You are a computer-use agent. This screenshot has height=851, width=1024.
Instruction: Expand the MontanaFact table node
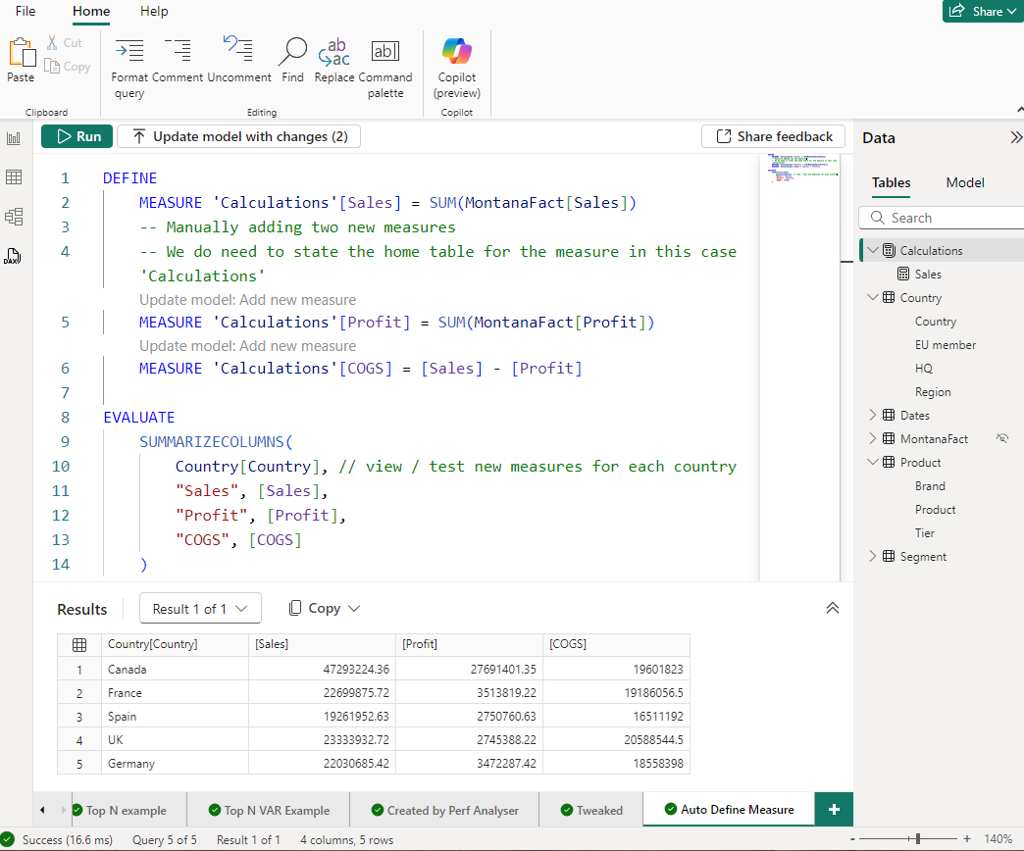[873, 438]
